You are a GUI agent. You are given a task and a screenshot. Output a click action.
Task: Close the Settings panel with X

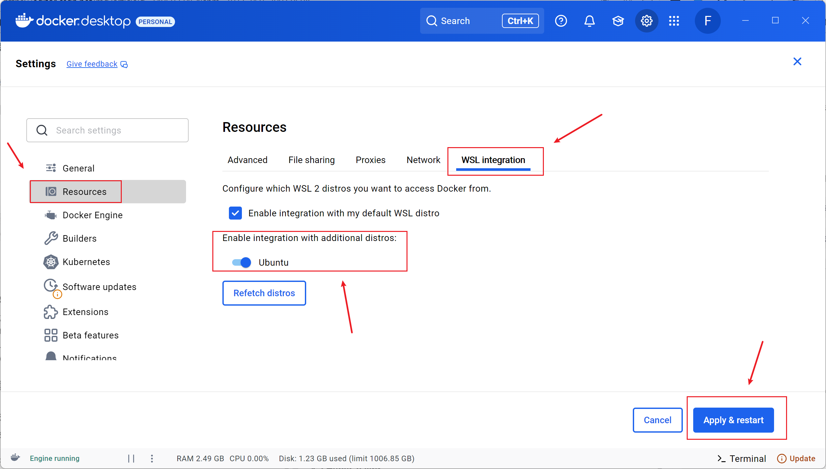pos(797,61)
